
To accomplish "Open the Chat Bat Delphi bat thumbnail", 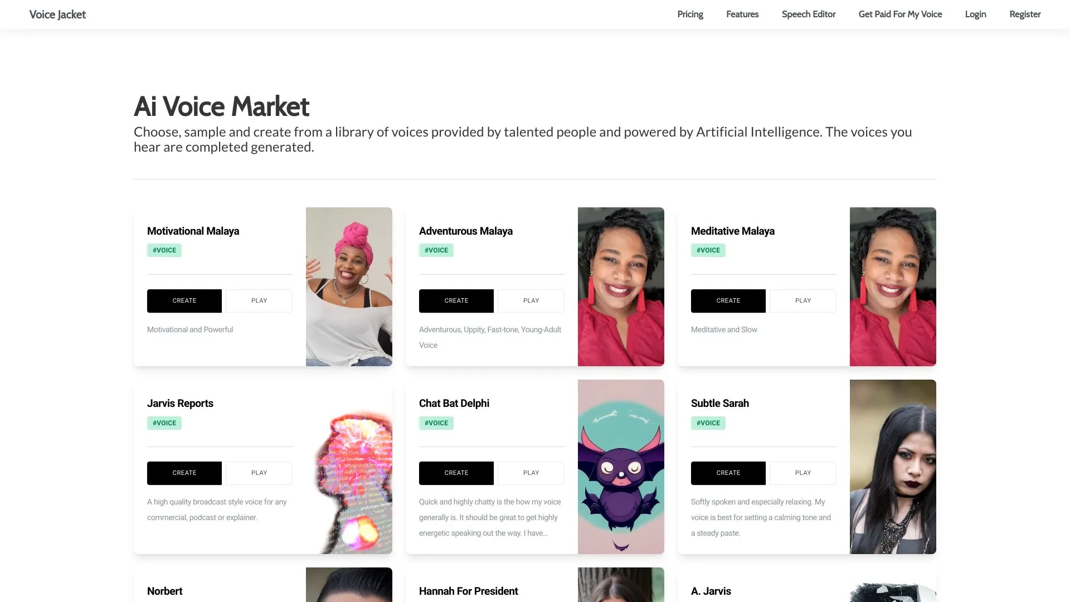I will click(x=620, y=467).
